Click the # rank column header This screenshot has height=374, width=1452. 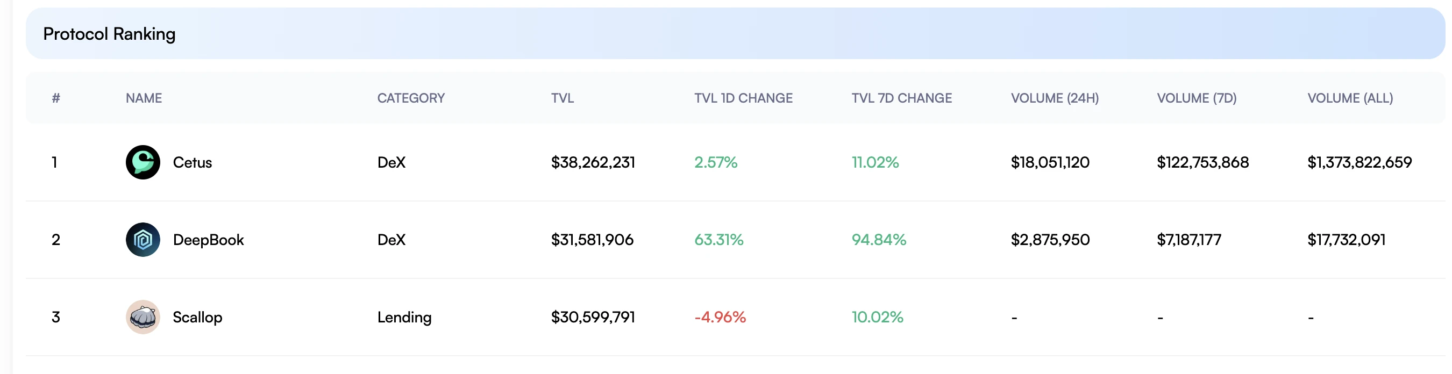click(56, 98)
